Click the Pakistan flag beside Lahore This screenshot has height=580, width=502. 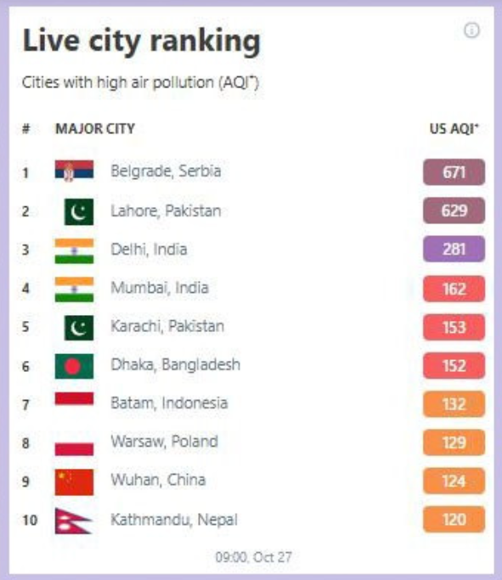(x=79, y=211)
